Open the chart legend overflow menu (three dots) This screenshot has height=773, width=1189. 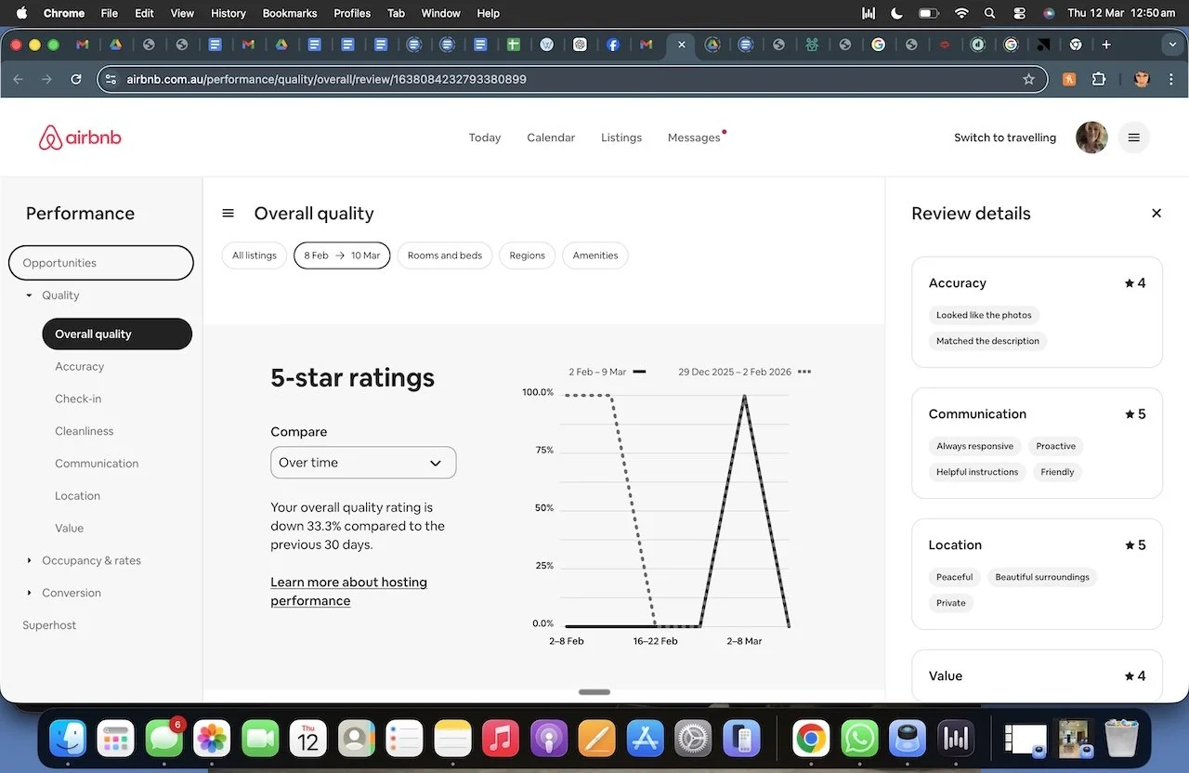[x=804, y=371]
